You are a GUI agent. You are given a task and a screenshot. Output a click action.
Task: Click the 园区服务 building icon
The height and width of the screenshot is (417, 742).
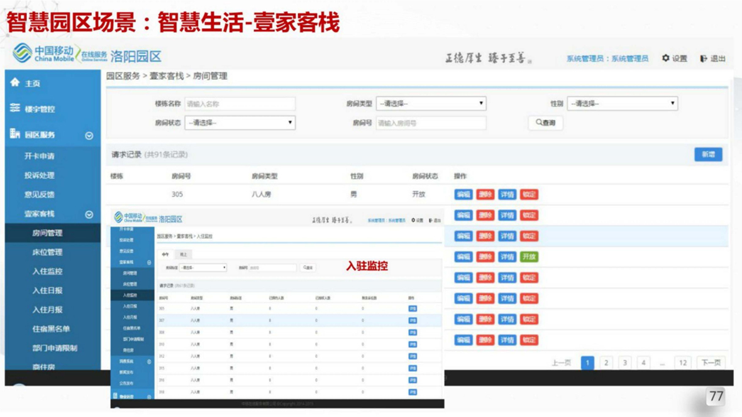click(x=15, y=134)
